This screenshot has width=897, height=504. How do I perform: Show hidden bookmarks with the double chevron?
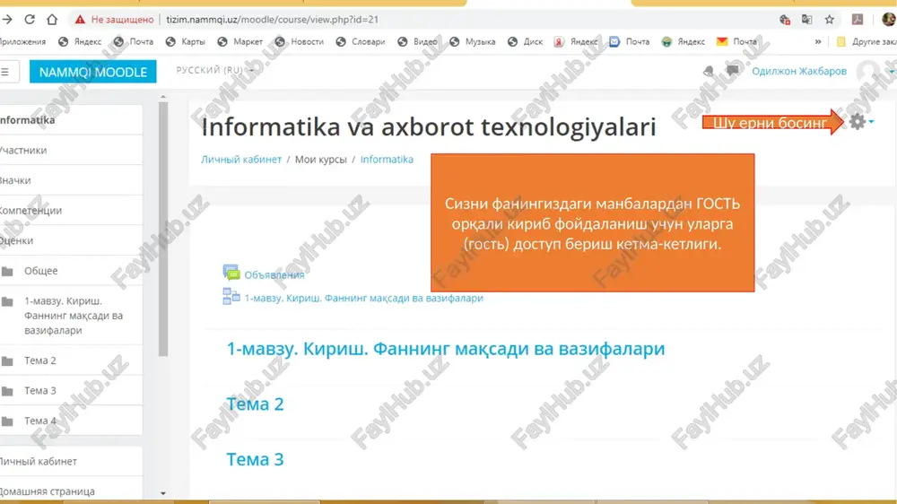[818, 42]
